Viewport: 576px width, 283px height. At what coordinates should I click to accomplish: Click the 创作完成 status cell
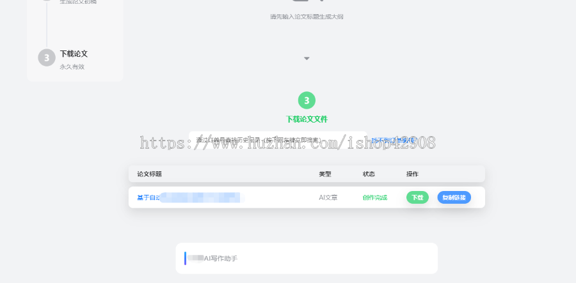(x=374, y=197)
